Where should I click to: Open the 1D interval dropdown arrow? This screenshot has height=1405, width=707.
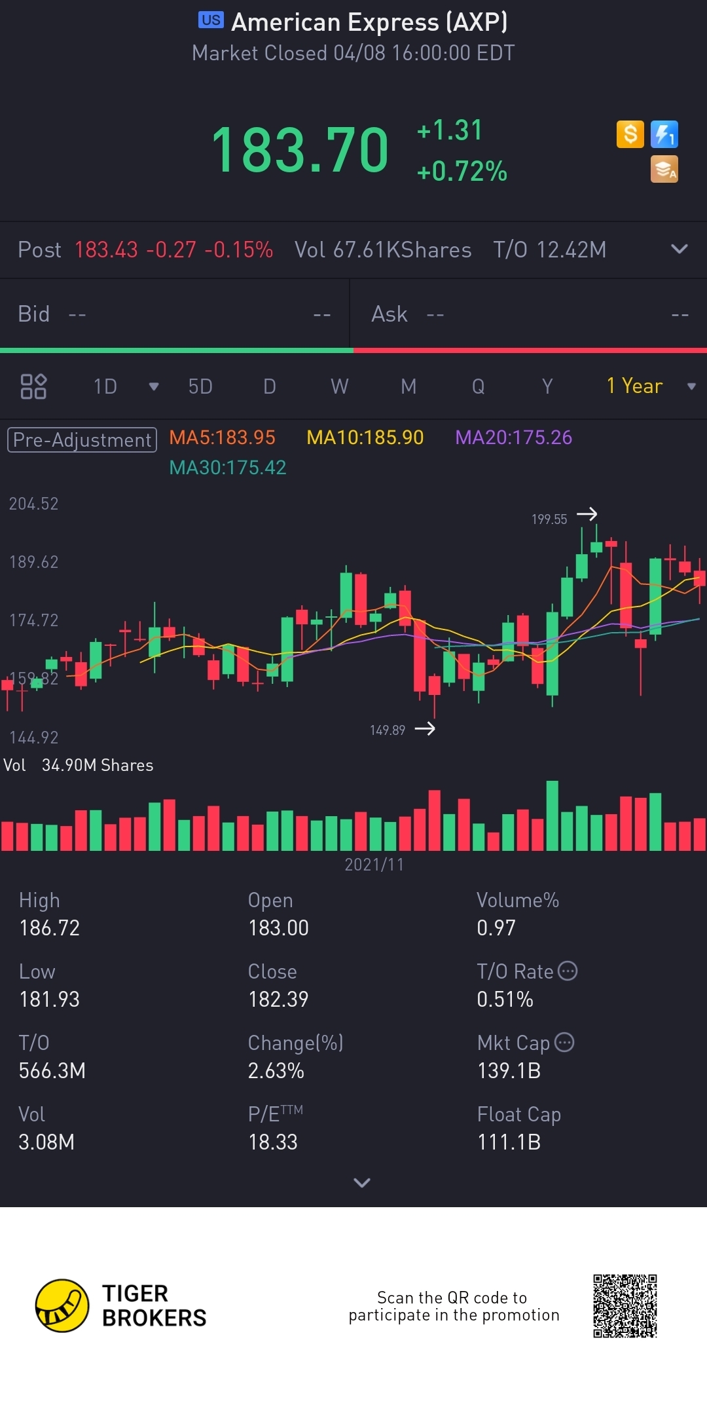click(x=154, y=386)
